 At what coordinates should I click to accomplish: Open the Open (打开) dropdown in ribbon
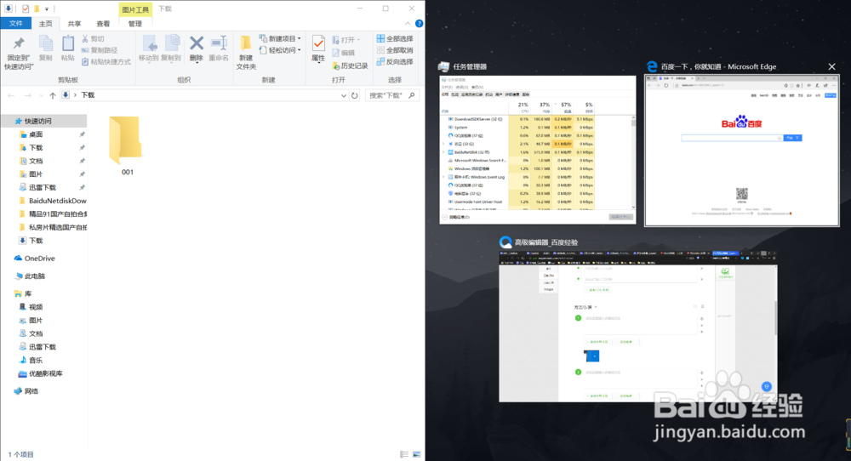[x=346, y=40]
